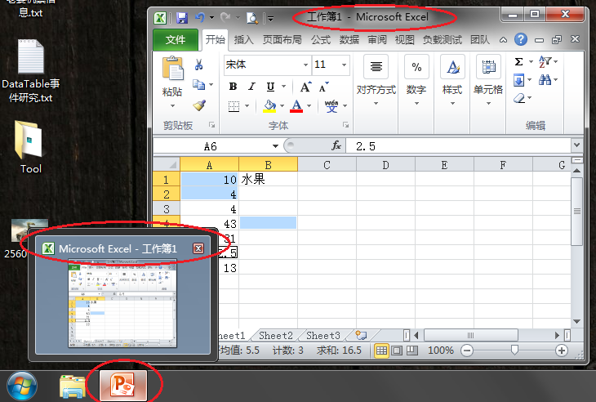The height and width of the screenshot is (402, 596).
Task: Switch to Normal view in status bar
Action: click(x=381, y=351)
